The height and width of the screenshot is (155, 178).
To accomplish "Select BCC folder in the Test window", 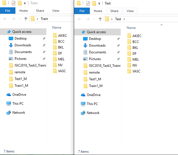I will click(133, 42).
